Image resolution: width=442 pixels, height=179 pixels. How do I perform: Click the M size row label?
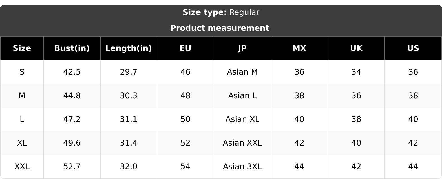click(22, 96)
